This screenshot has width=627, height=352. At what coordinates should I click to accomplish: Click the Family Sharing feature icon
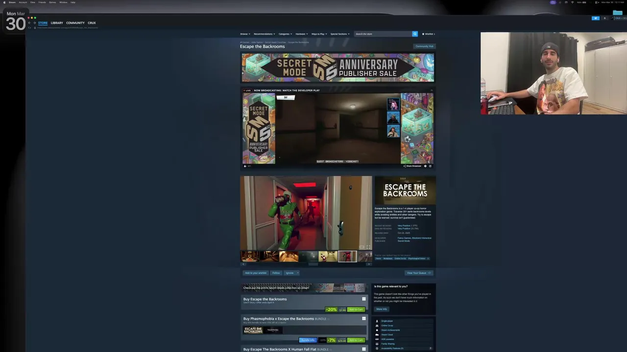(377, 344)
